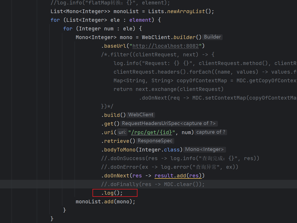The height and width of the screenshot is (223, 297).
Task: Click the monoList.add(mono) statement
Action: [x=105, y=201]
